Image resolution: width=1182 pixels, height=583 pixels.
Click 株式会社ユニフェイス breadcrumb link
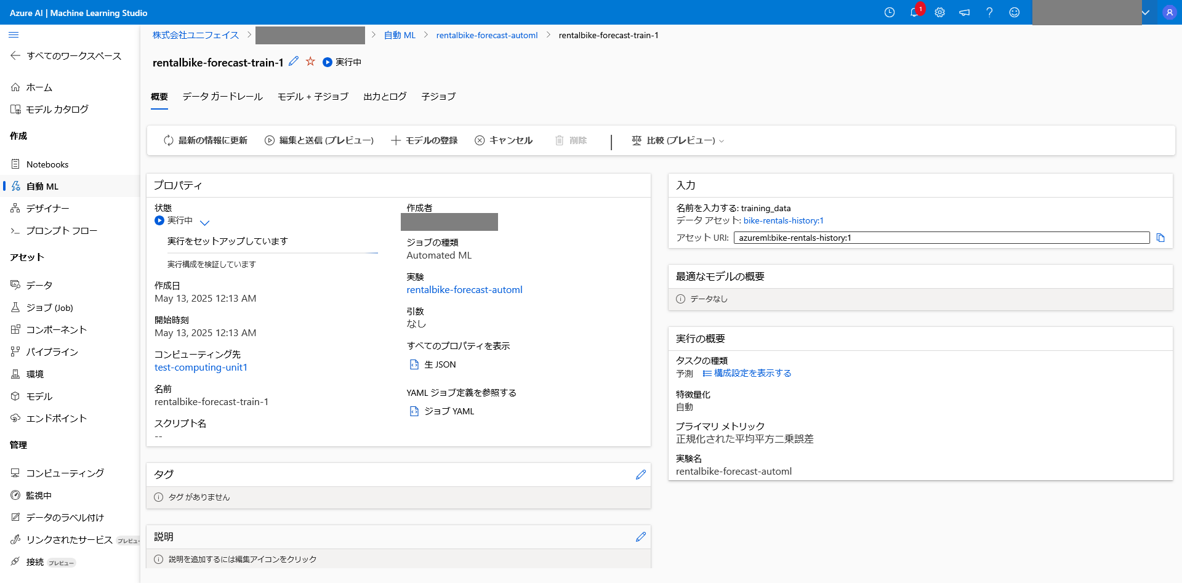coord(196,35)
